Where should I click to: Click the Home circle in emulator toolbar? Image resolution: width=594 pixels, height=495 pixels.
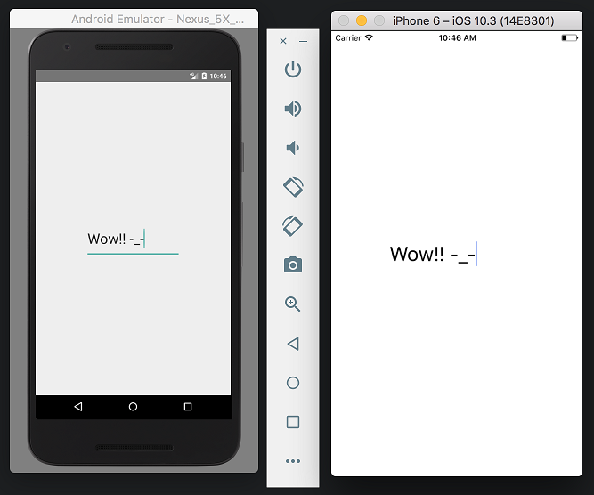point(293,383)
